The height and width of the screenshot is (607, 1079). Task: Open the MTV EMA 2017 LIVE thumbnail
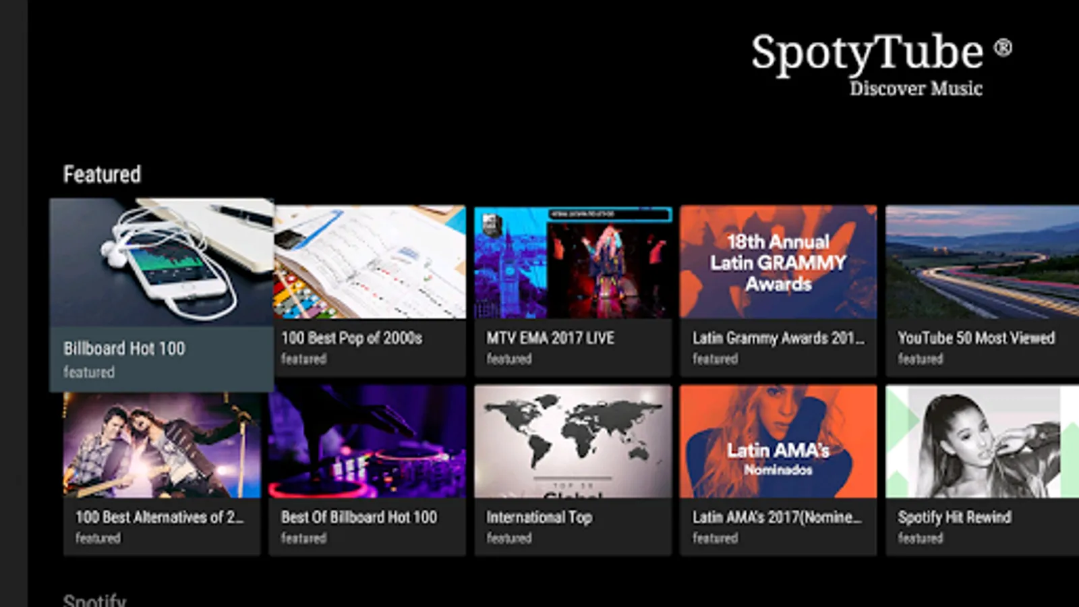pos(573,262)
